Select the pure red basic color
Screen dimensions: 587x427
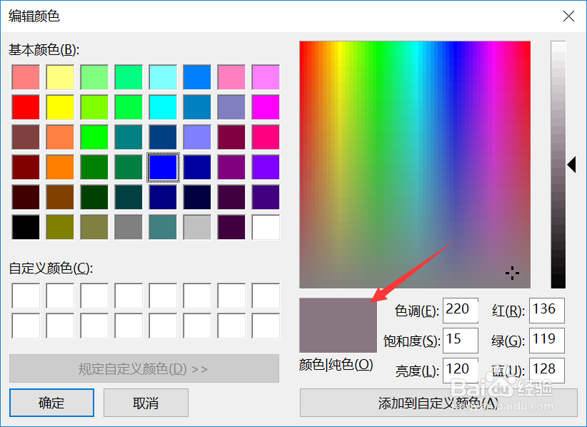click(x=26, y=107)
